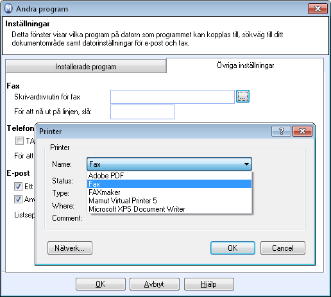Switch to Installerade program tab

(86, 67)
